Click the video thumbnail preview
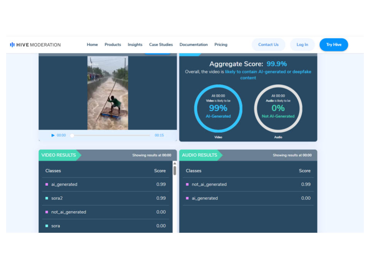The image size is (370, 277). (108, 93)
